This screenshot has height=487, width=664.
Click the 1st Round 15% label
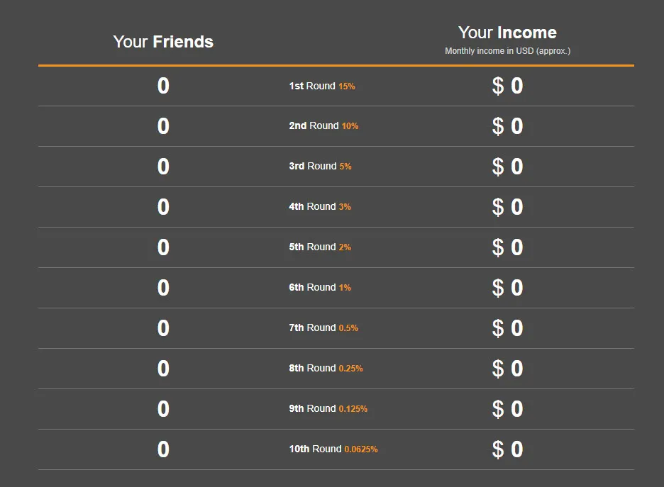coord(322,86)
